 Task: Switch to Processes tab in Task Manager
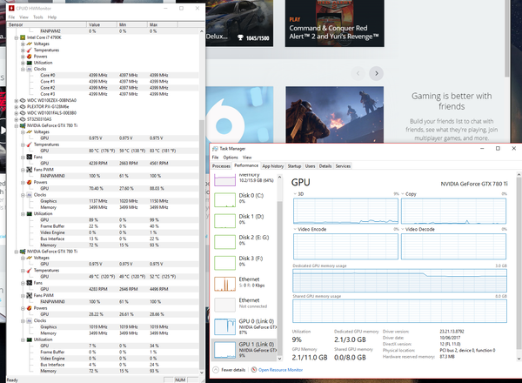click(221, 166)
